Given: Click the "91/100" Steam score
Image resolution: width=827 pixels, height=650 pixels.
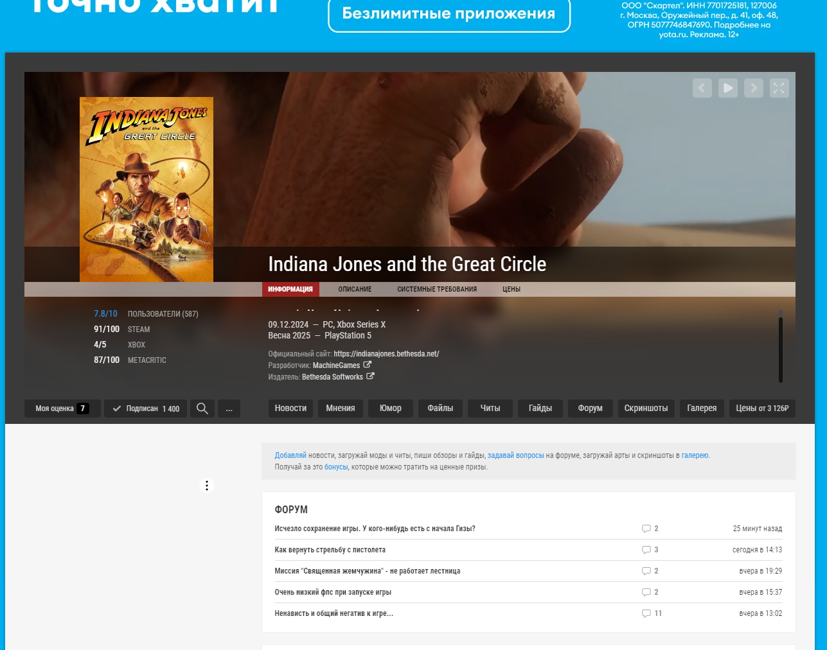Looking at the screenshot, I should 107,329.
